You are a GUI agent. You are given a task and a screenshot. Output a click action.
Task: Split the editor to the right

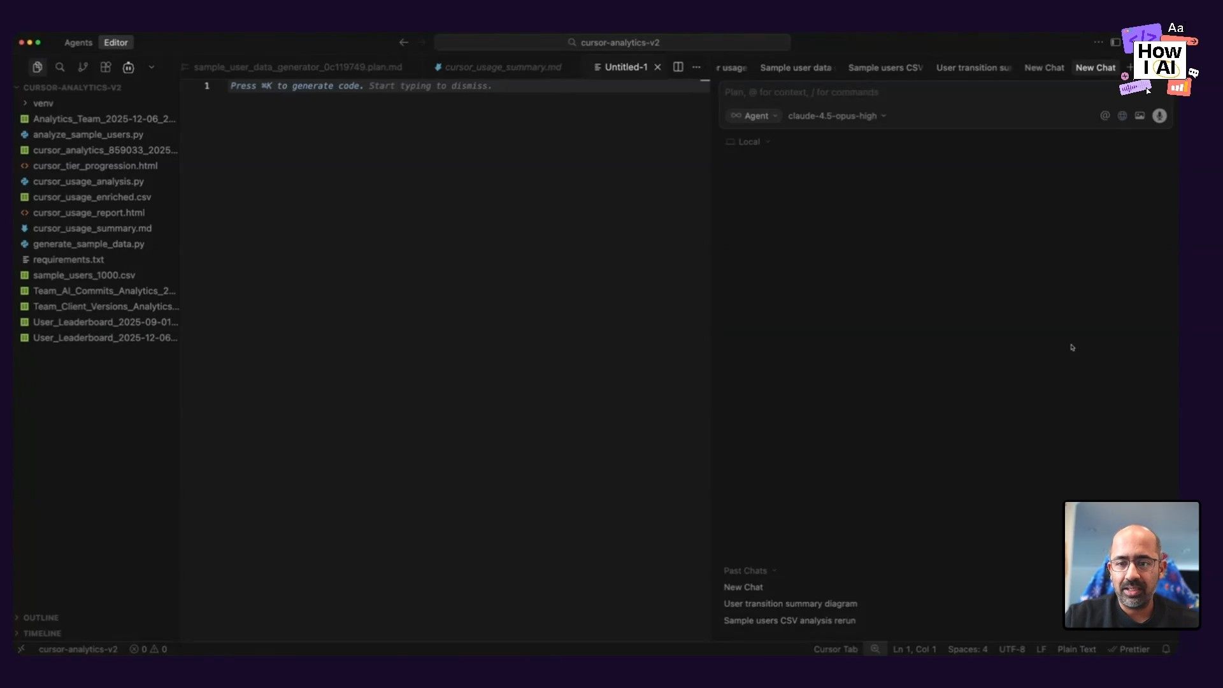(x=678, y=67)
